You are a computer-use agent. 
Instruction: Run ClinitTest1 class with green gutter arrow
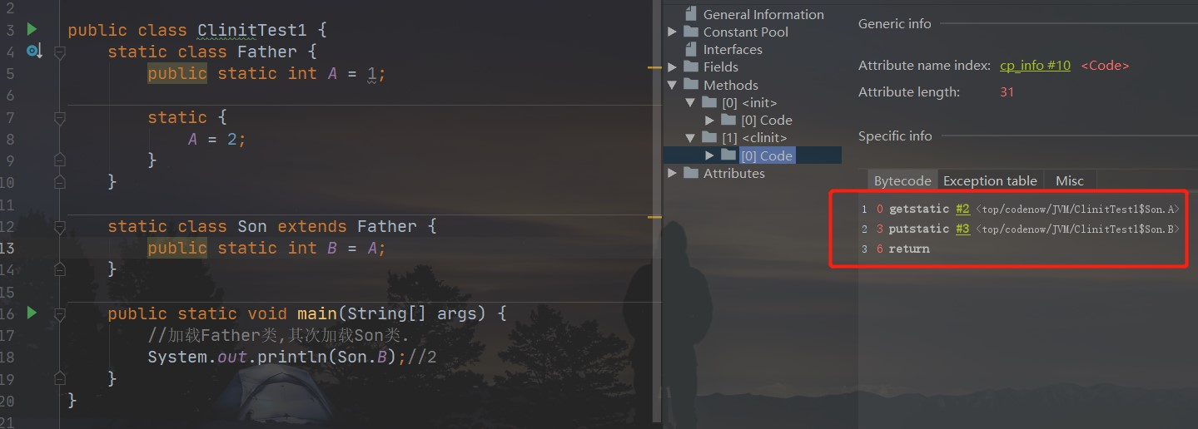click(32, 29)
